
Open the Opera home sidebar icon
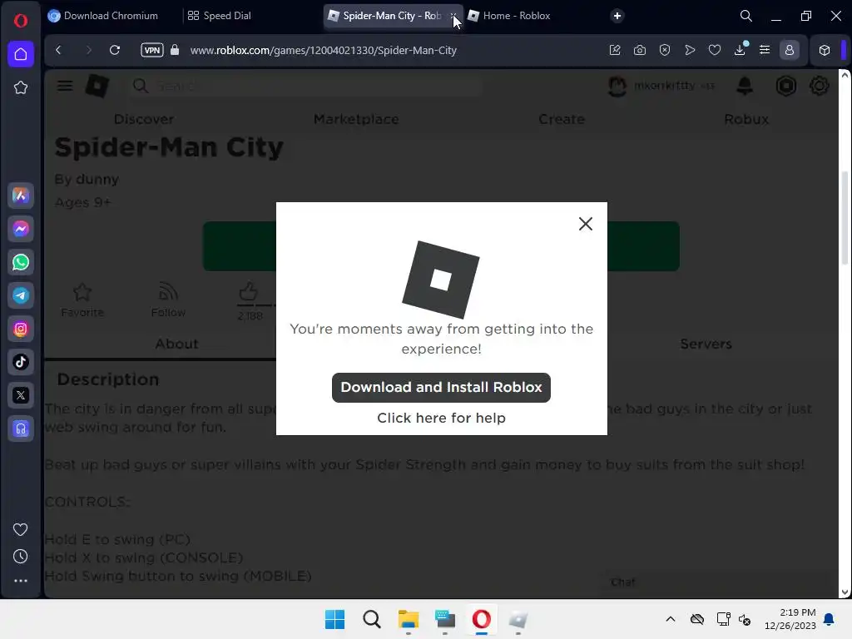tap(21, 54)
